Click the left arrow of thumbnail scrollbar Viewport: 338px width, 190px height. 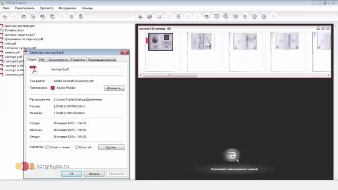coord(140,75)
